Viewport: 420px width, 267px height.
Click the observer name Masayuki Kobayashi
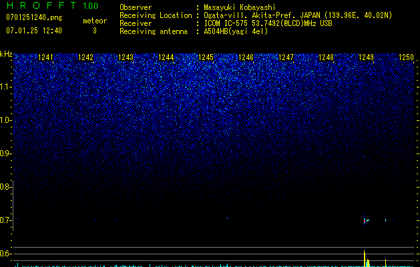pos(240,7)
